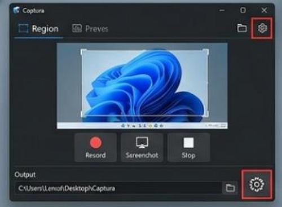282x207 pixels.
Task: Click the browse folder icon next to output path
Action: coord(230,188)
